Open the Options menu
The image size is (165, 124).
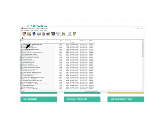click(x=41, y=30)
